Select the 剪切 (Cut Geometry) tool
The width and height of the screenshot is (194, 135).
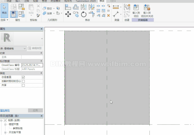(47, 8)
